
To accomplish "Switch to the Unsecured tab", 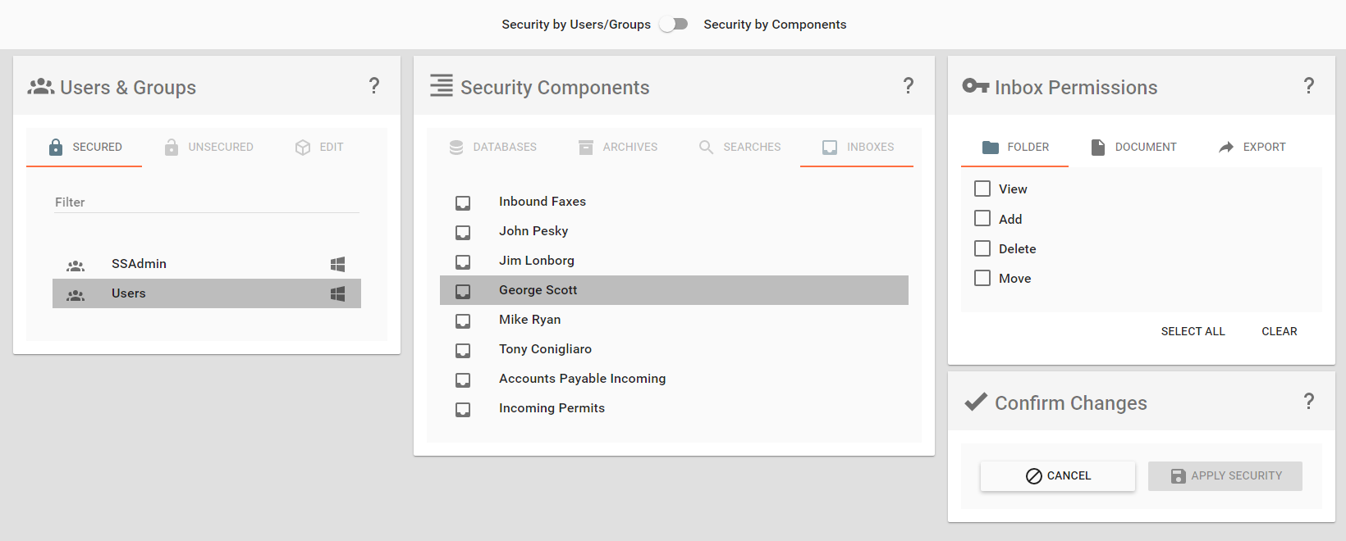I will click(209, 148).
